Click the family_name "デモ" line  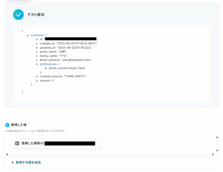tap(53, 56)
